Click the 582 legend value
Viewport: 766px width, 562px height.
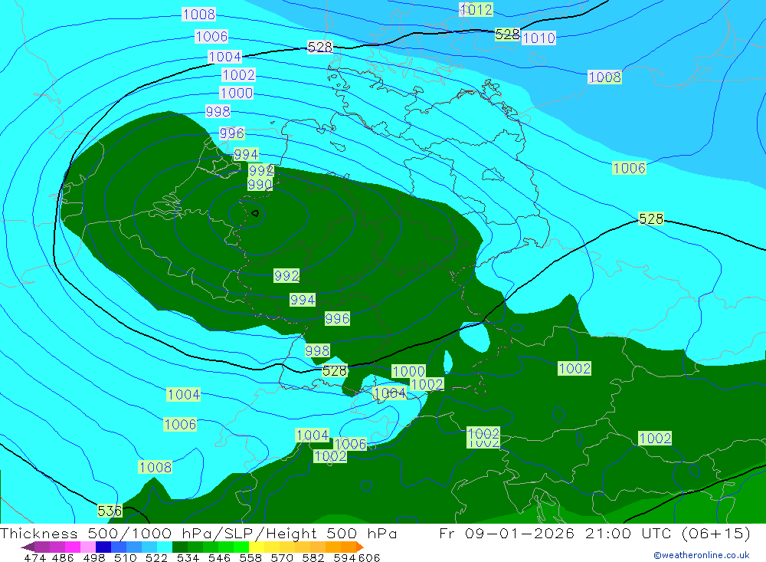313,558
